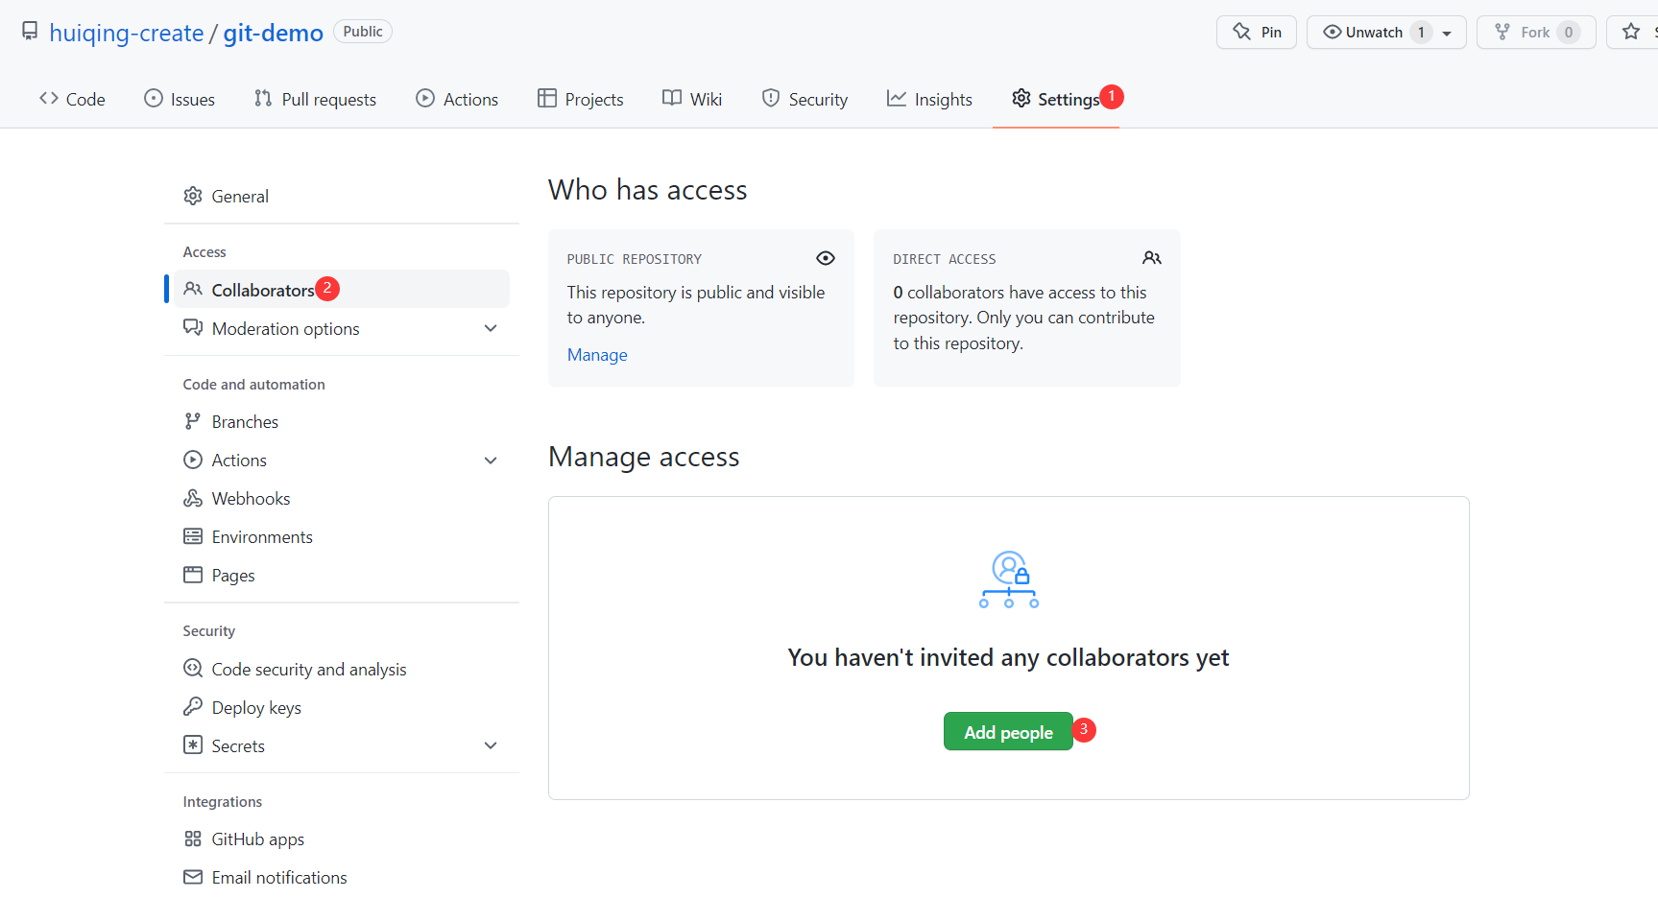Click the Collaborators people icon in sidebar
Viewport: 1658px width, 898px height.
[x=193, y=289]
